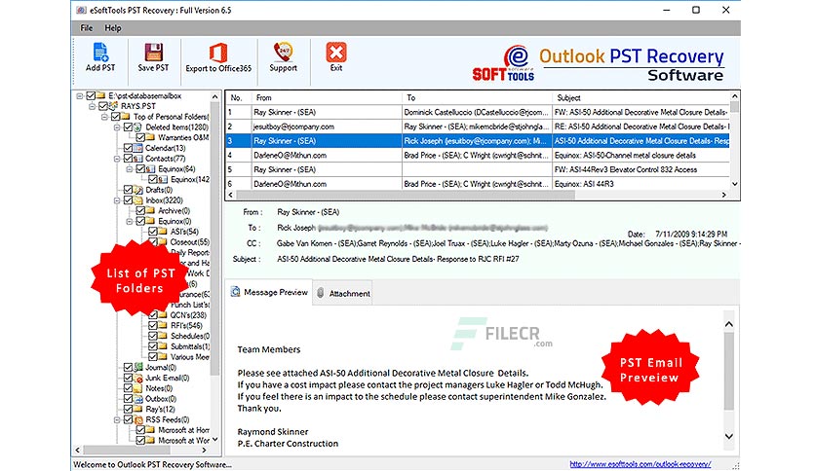Select email row 1 from Ray Skinner

(x=478, y=112)
